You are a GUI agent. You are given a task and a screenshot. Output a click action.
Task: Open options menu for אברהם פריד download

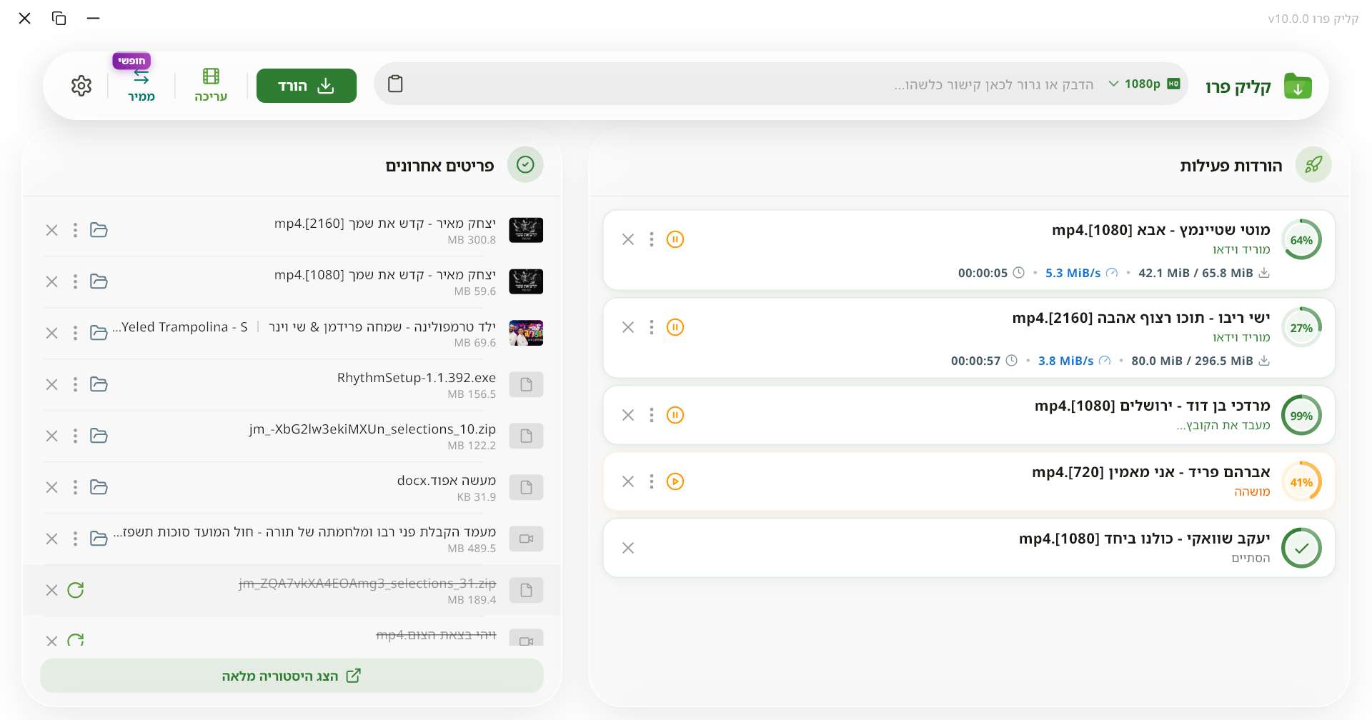(x=651, y=481)
